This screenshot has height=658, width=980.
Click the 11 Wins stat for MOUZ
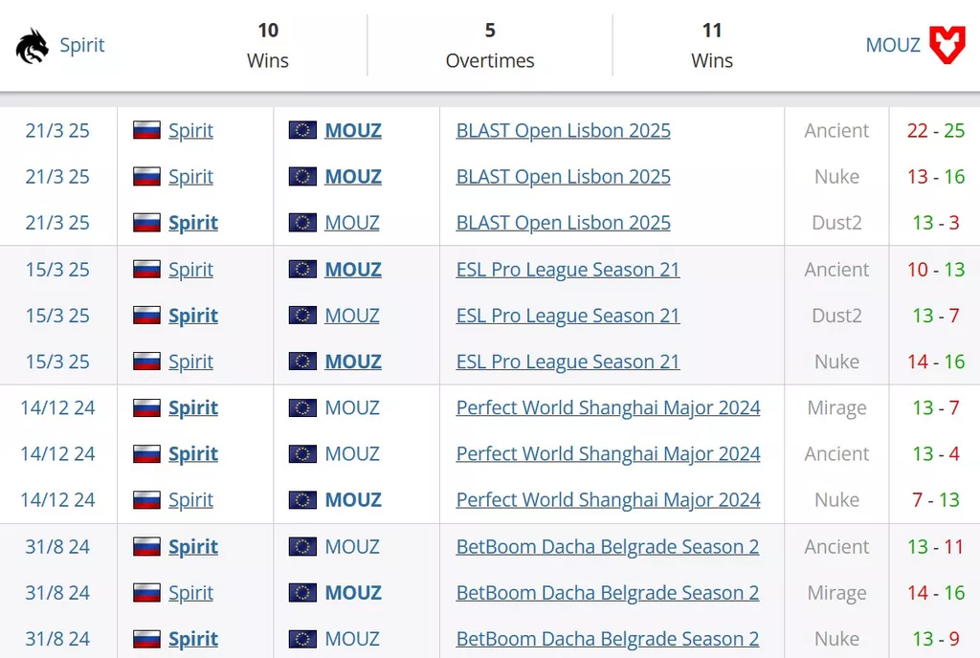pyautogui.click(x=712, y=45)
